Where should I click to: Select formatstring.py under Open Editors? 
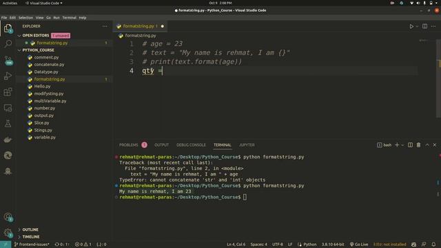tap(52, 43)
